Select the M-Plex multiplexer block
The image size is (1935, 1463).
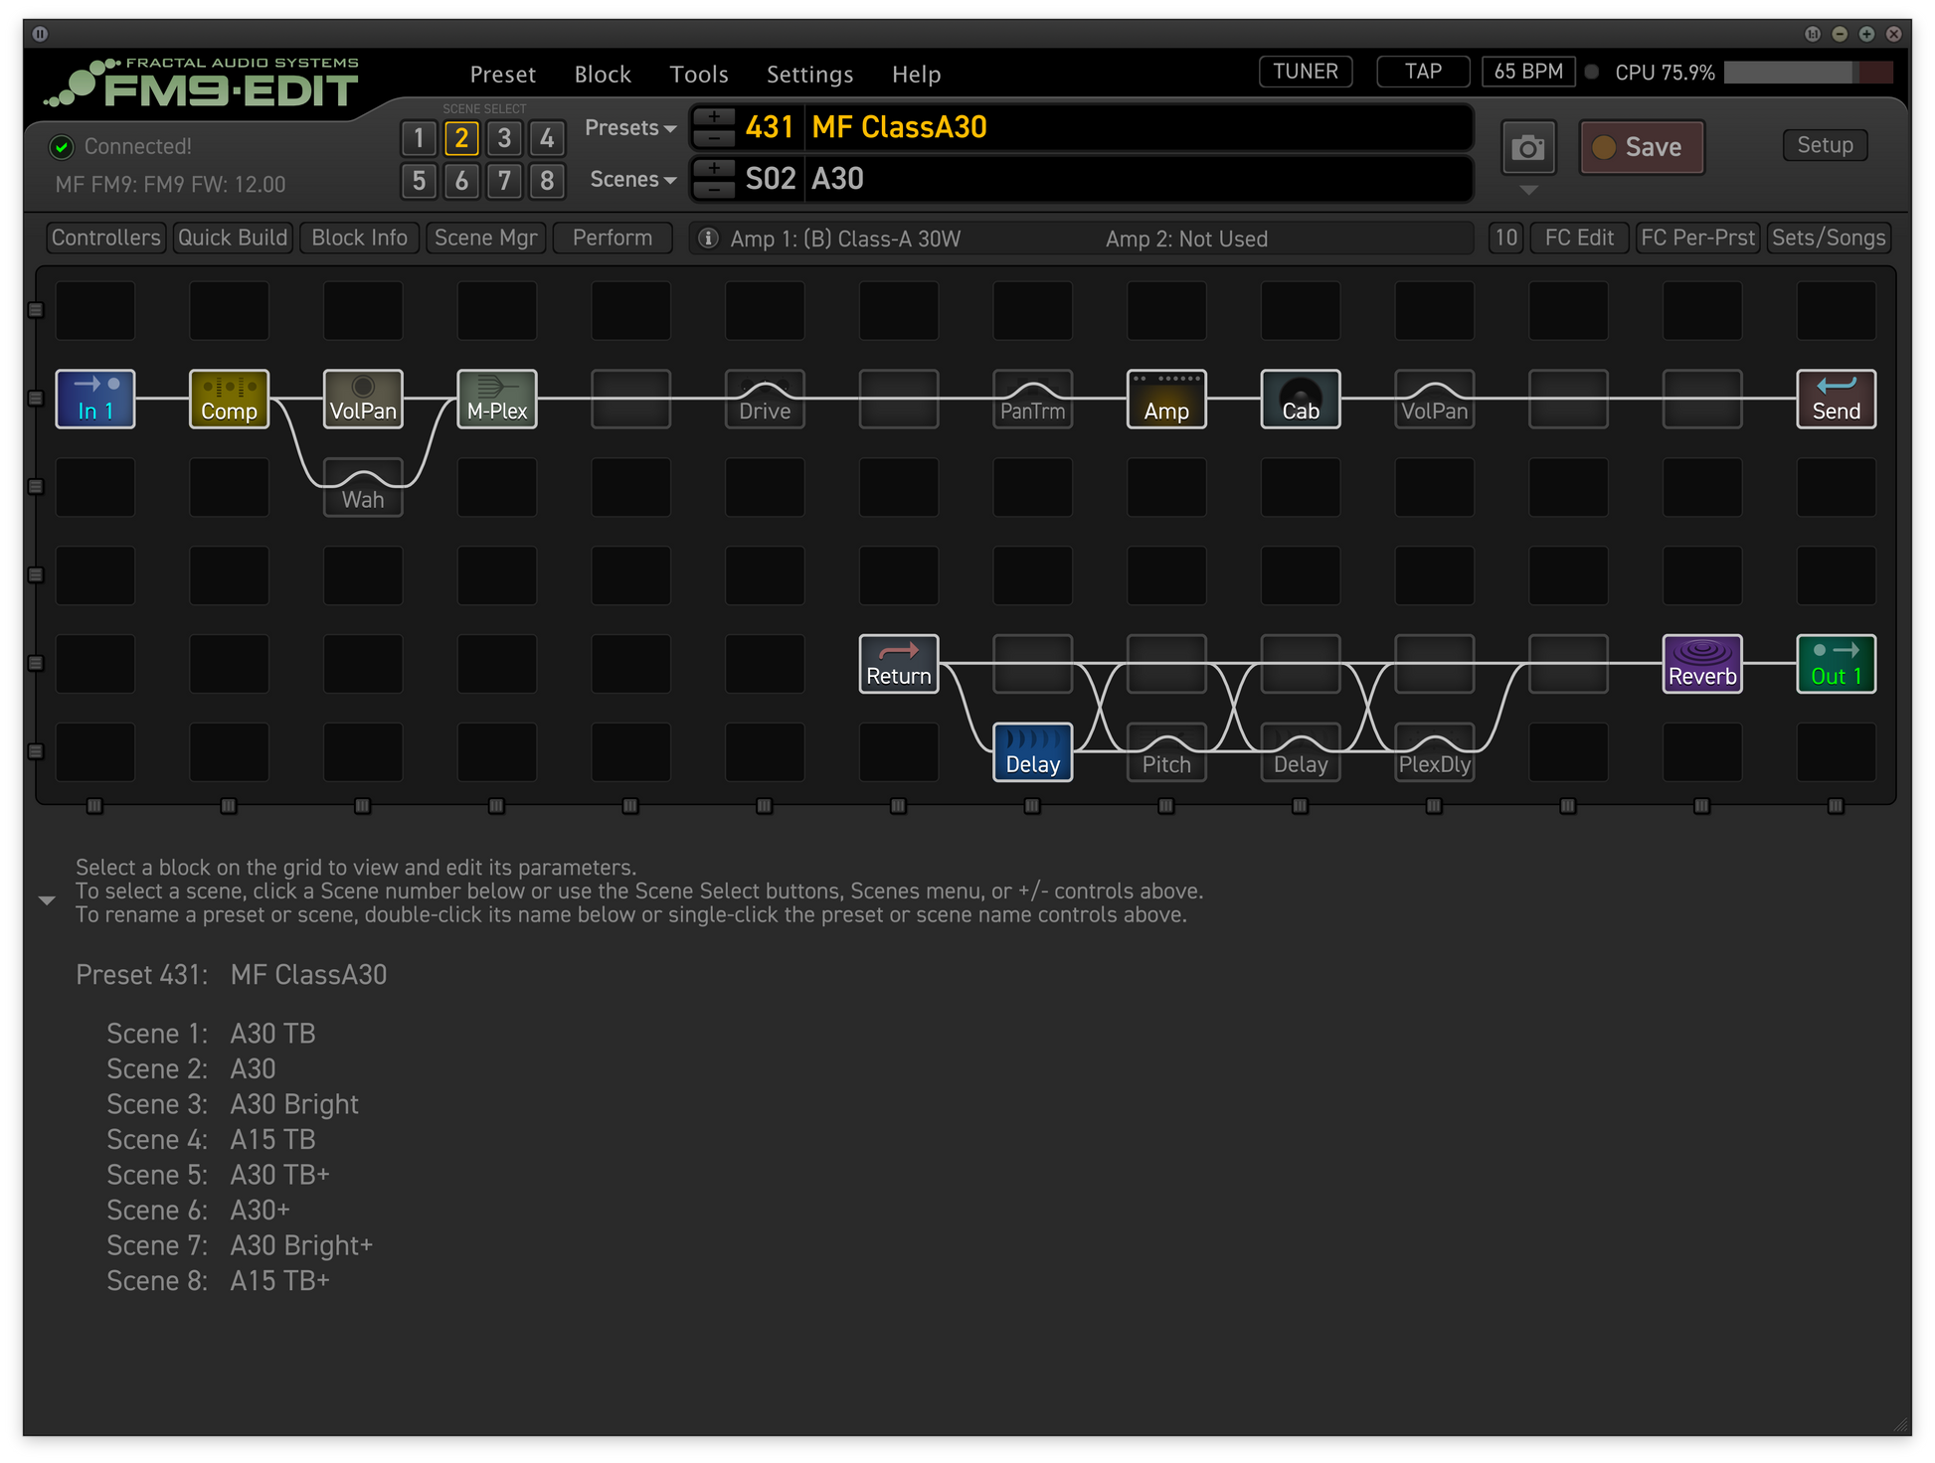[x=497, y=399]
